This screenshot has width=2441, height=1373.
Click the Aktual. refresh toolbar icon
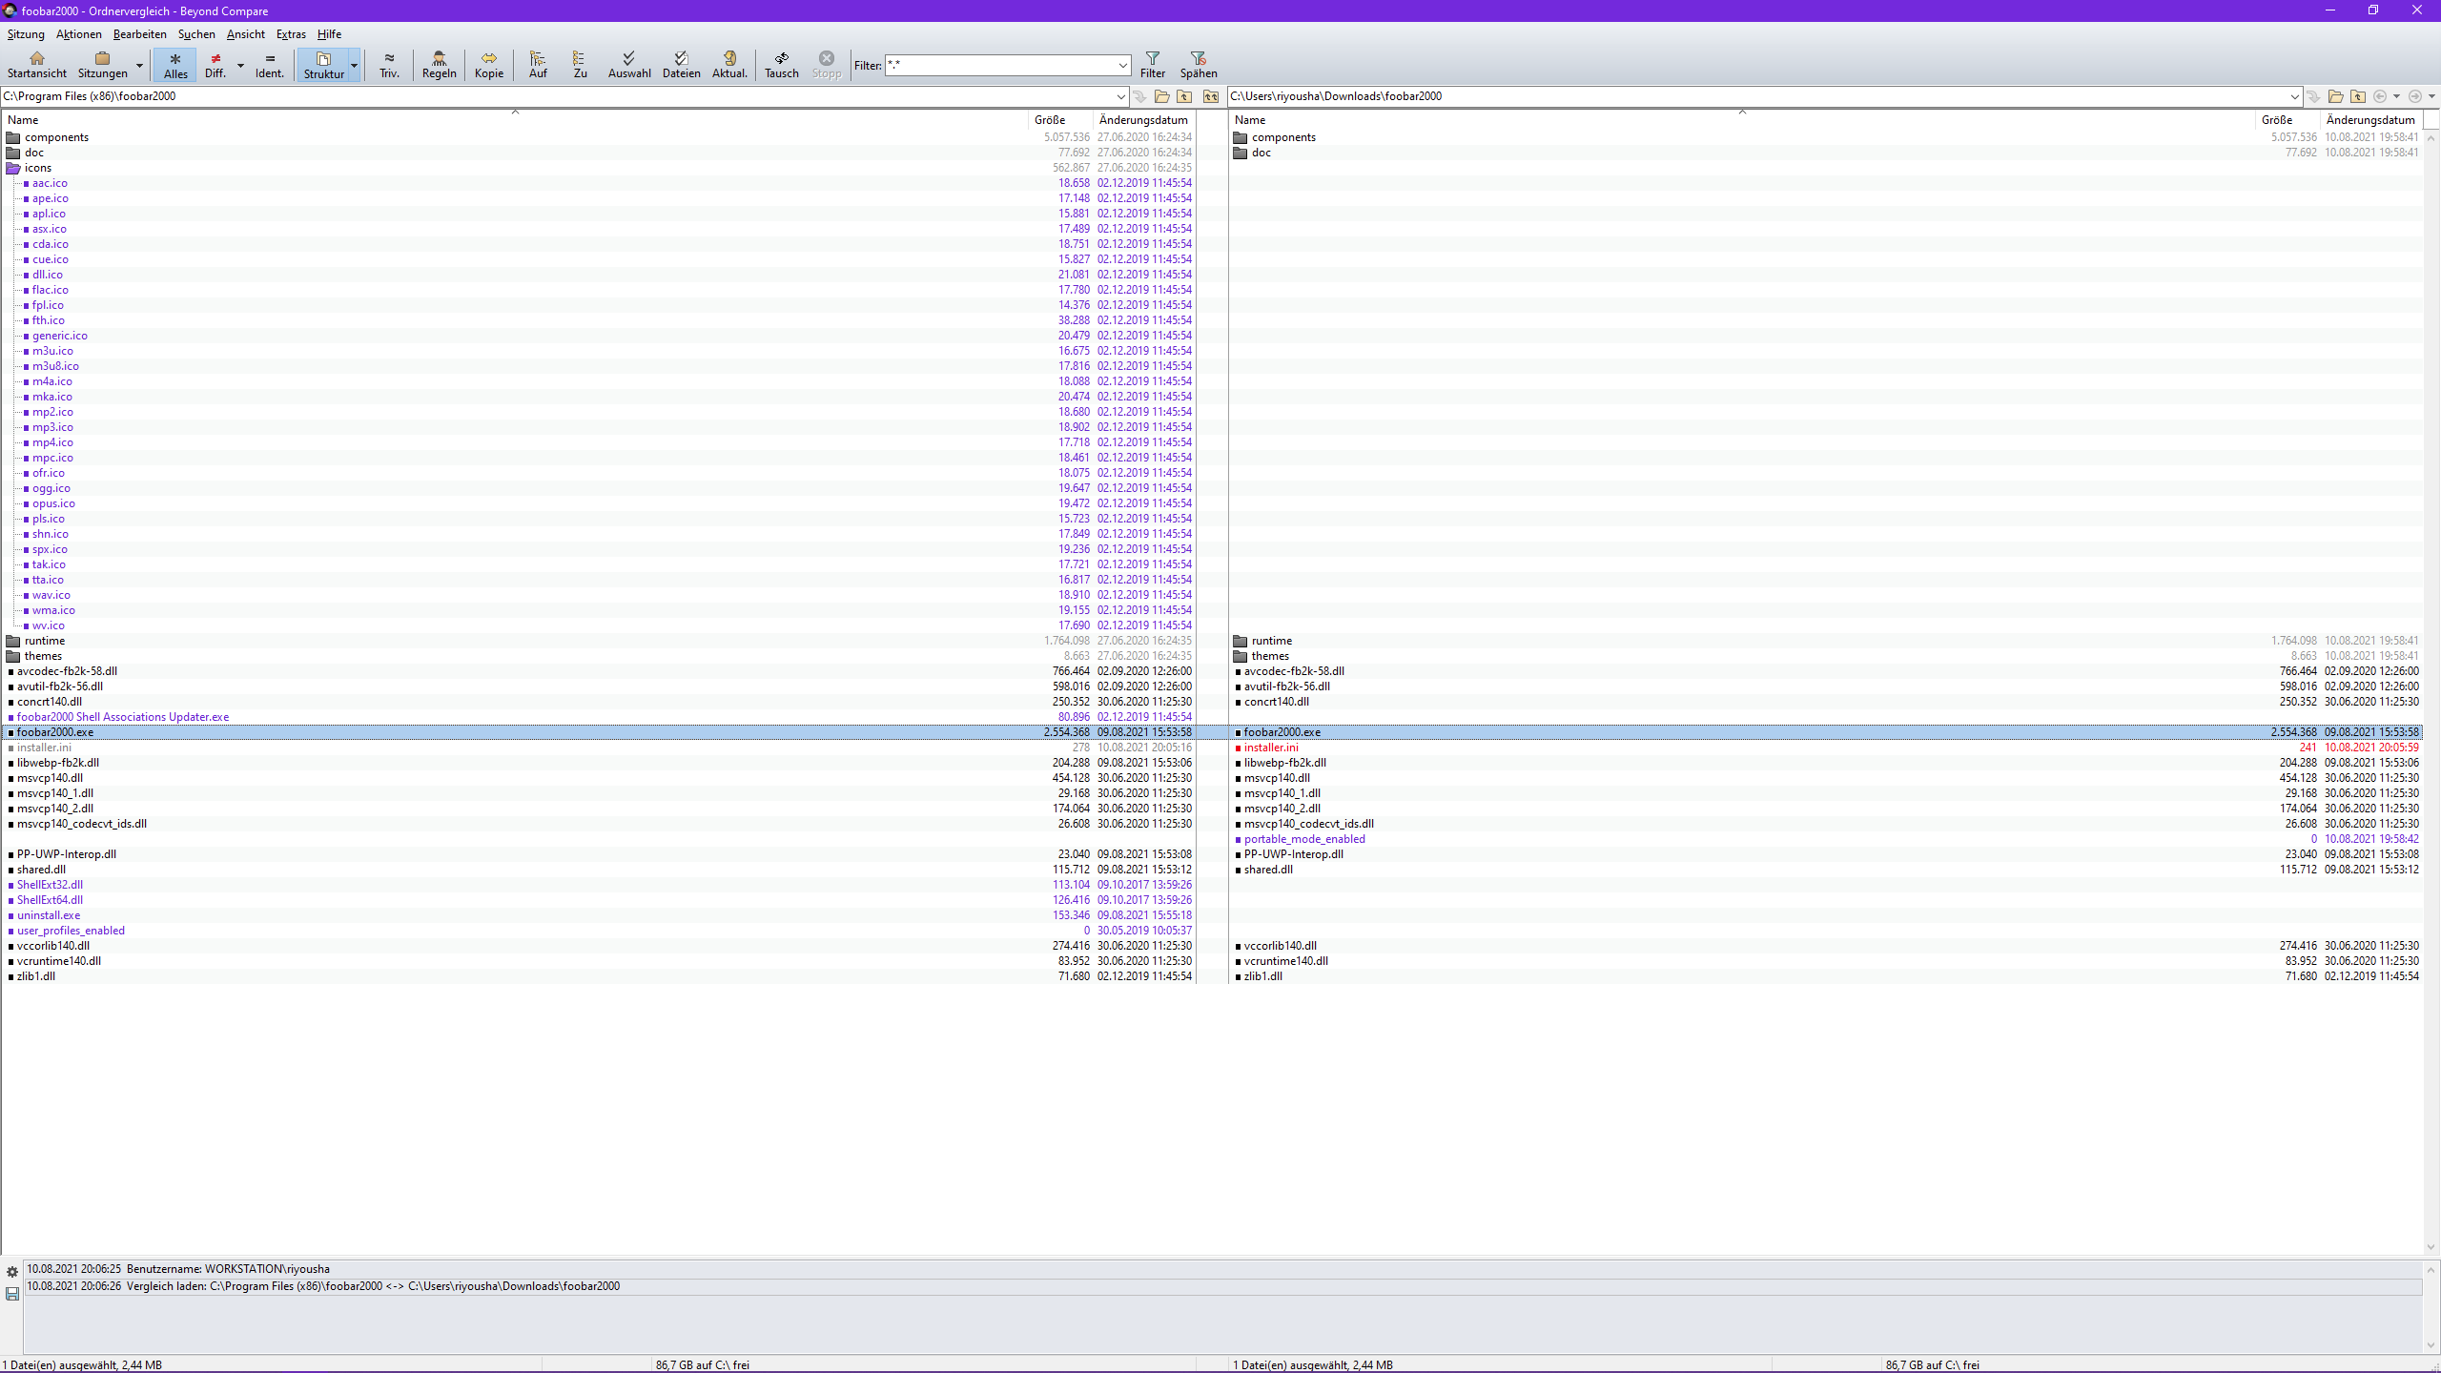(729, 64)
